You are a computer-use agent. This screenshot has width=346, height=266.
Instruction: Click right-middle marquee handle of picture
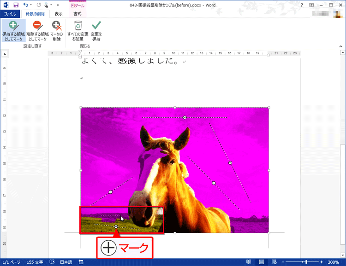point(269,170)
